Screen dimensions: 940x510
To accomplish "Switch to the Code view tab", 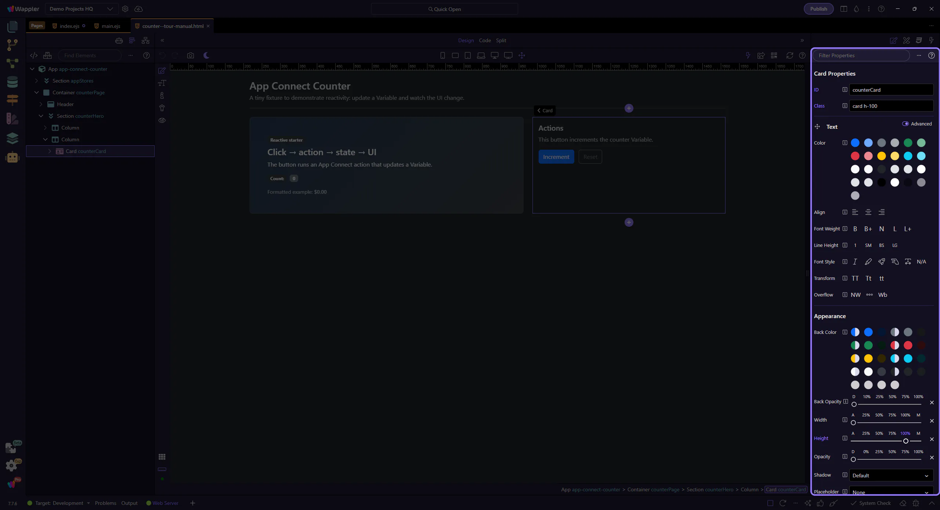I will pos(485,40).
